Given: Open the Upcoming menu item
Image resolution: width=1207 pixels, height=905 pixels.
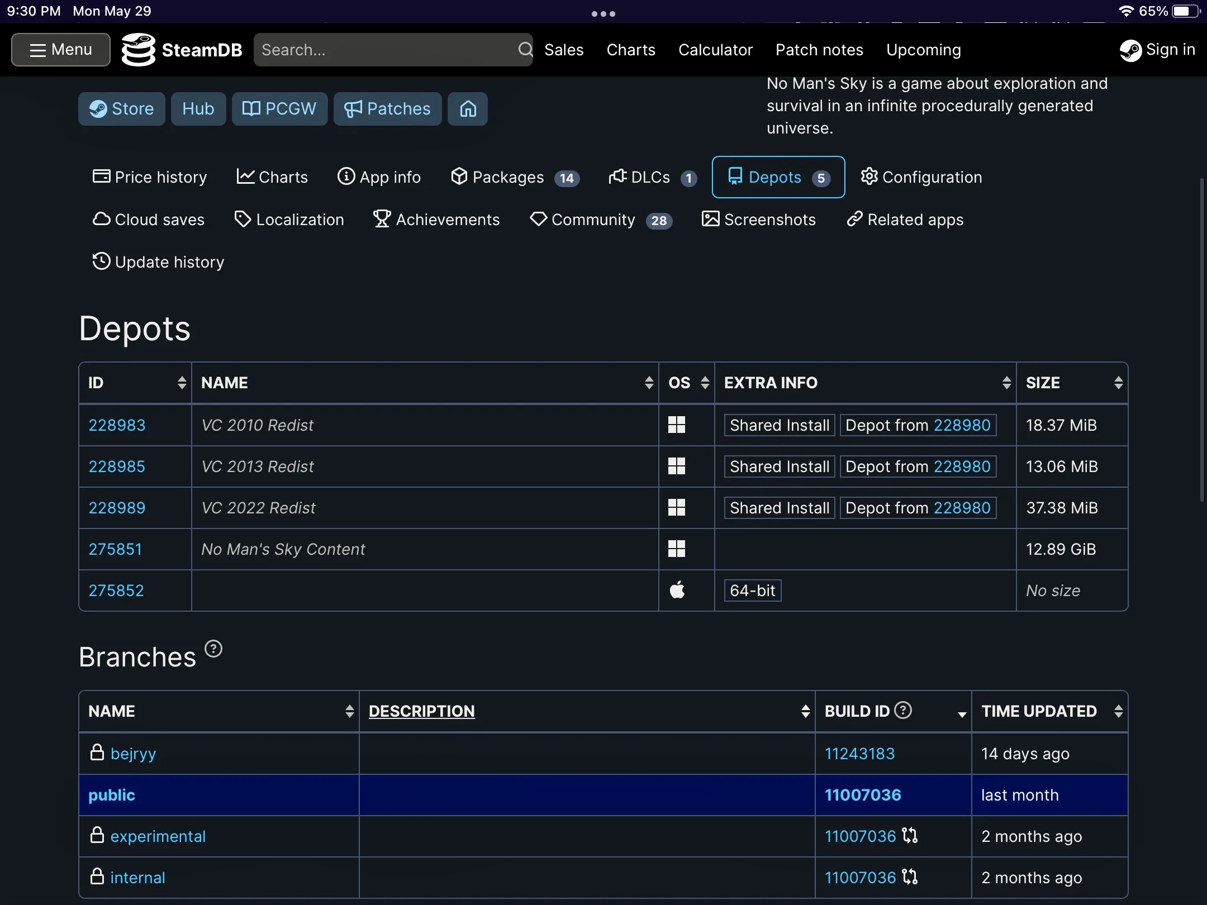Looking at the screenshot, I should (x=924, y=50).
